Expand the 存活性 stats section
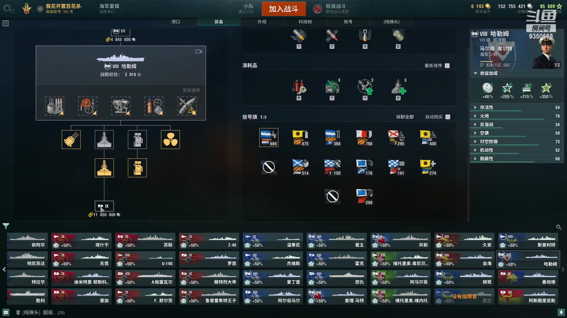The height and width of the screenshot is (318, 567). (x=517, y=107)
